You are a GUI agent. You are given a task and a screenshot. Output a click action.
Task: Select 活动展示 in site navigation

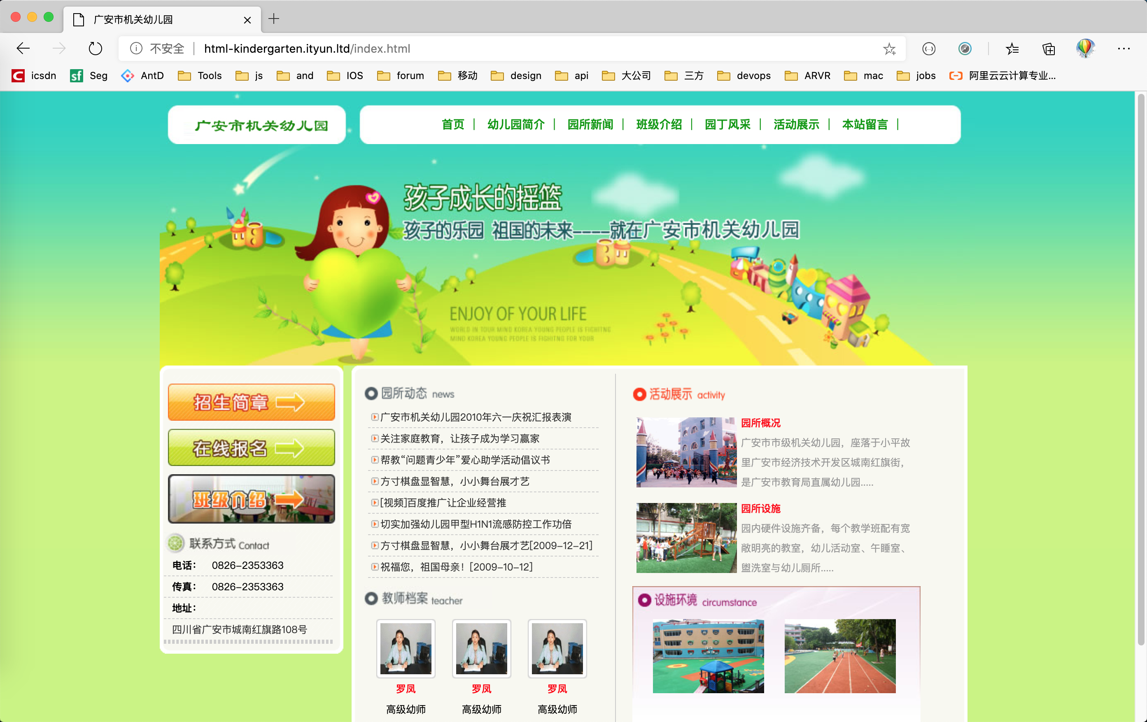(x=796, y=124)
